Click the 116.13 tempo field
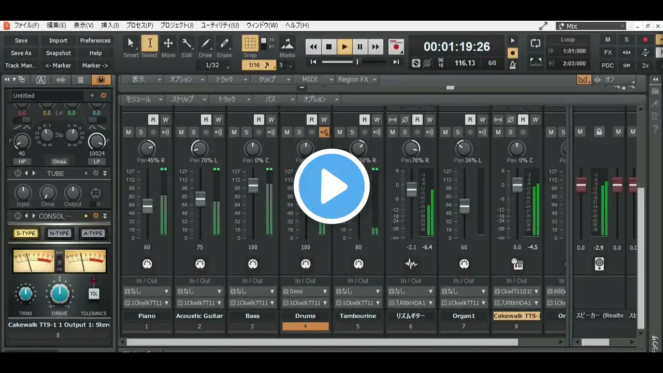Screen dimensions: 663x373 [x=465, y=63]
